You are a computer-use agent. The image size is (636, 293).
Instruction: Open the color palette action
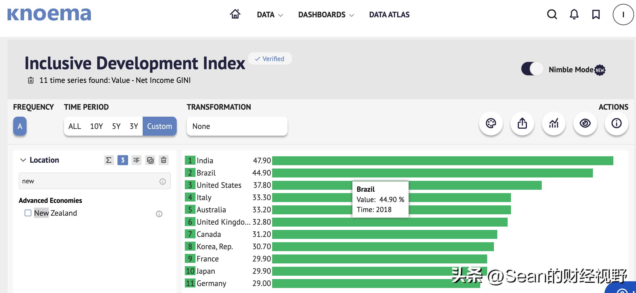pyautogui.click(x=491, y=123)
